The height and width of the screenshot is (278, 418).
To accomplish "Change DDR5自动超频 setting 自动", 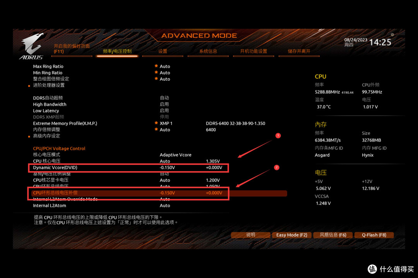I will coord(164,98).
